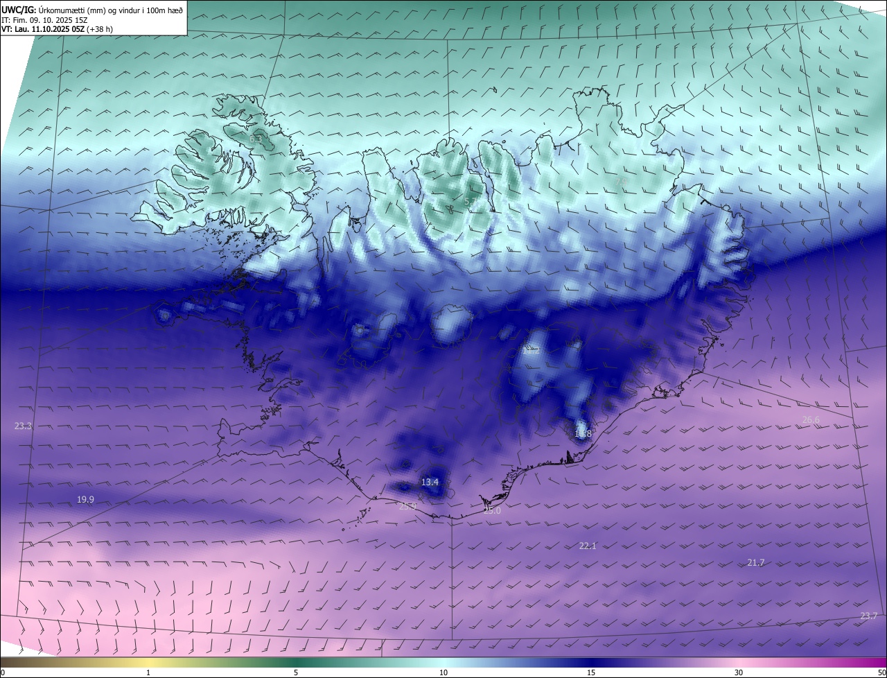Click the 23.7 value label on the map

(868, 616)
